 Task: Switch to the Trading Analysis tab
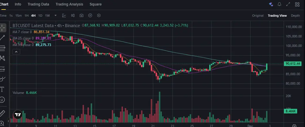coord(69,4)
